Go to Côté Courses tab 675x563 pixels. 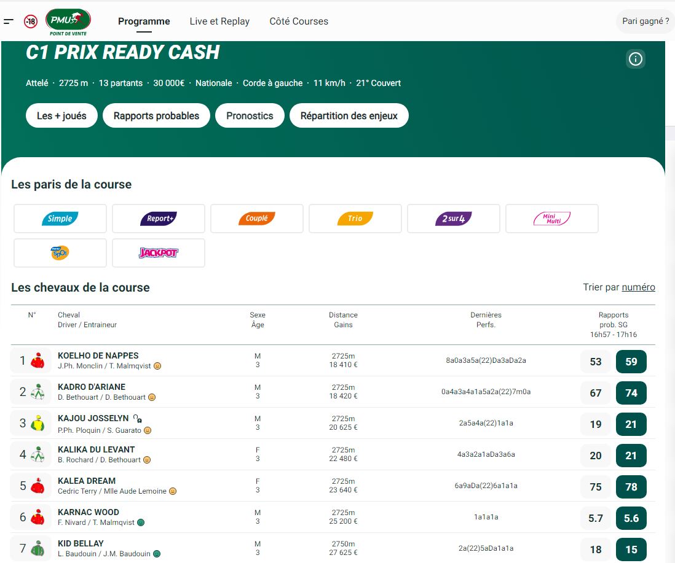pos(299,21)
